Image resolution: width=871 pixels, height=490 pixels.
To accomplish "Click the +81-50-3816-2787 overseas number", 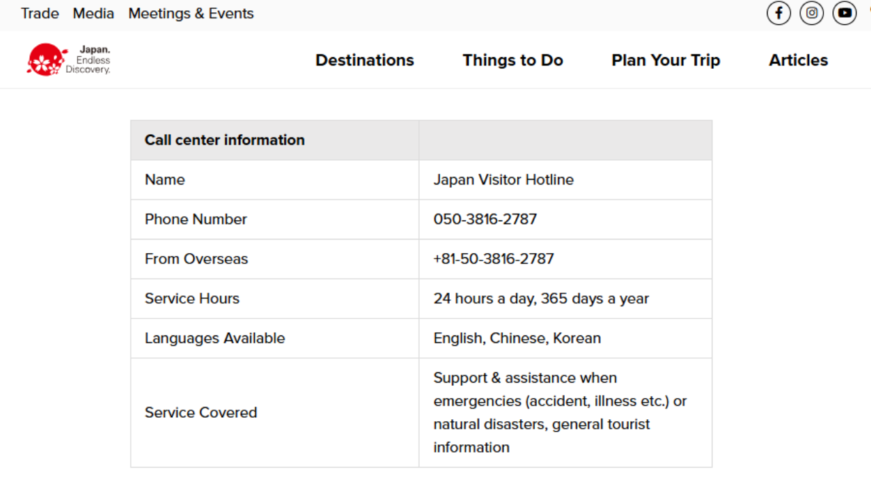I will click(493, 259).
